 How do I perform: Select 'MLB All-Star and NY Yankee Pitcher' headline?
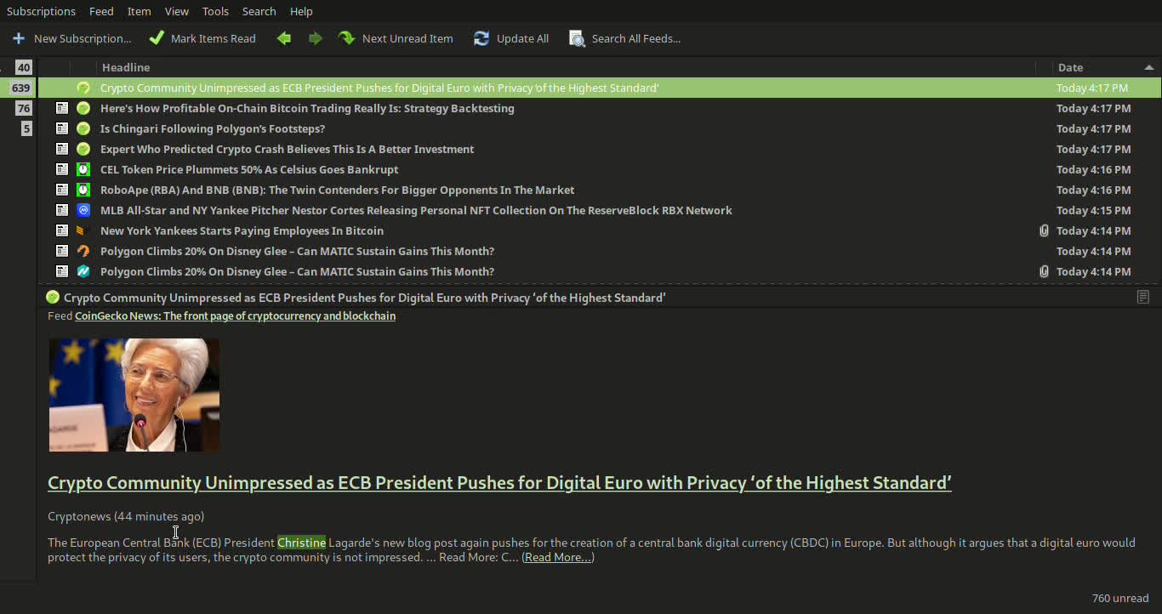coord(416,210)
